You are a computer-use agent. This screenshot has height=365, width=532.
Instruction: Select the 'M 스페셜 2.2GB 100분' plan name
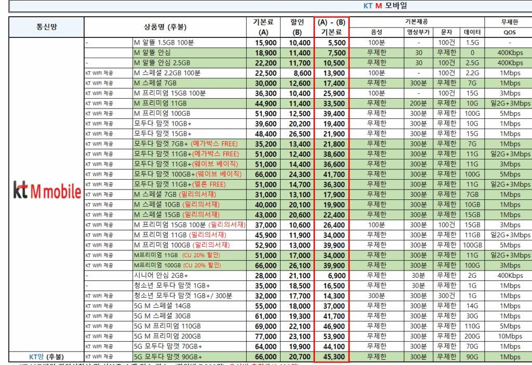pos(167,73)
